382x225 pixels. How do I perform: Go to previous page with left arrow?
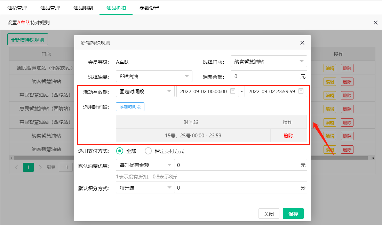tap(16, 167)
